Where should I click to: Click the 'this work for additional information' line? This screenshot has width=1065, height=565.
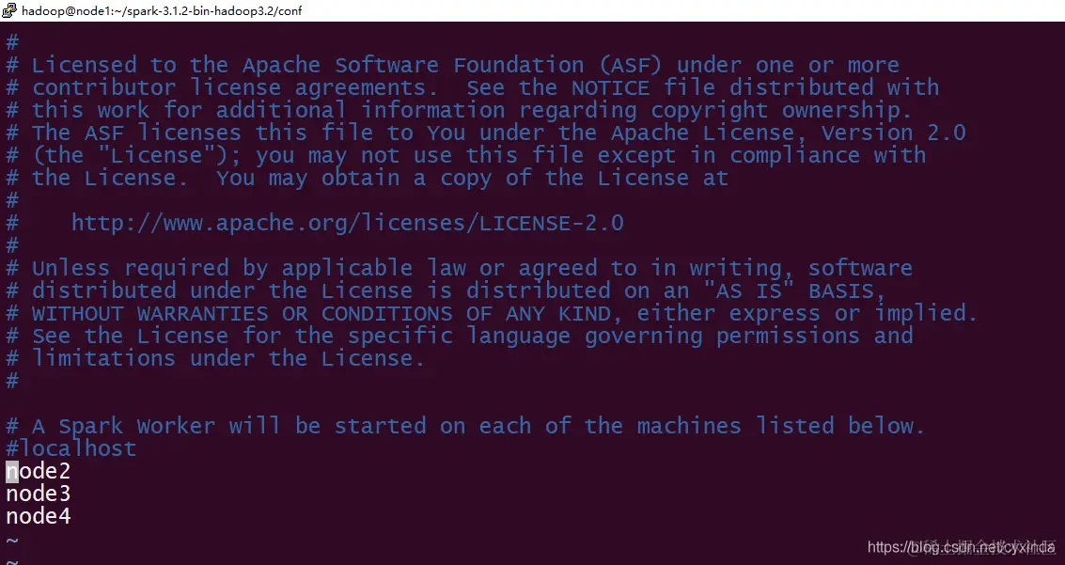(459, 110)
